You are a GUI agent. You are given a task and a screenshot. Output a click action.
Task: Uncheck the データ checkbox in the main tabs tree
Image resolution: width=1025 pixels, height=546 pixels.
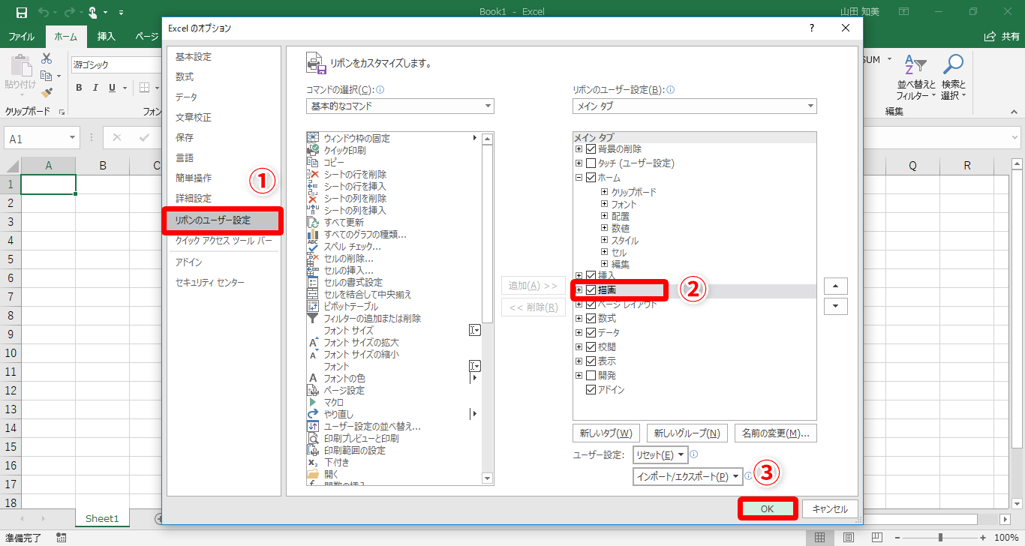click(x=591, y=333)
